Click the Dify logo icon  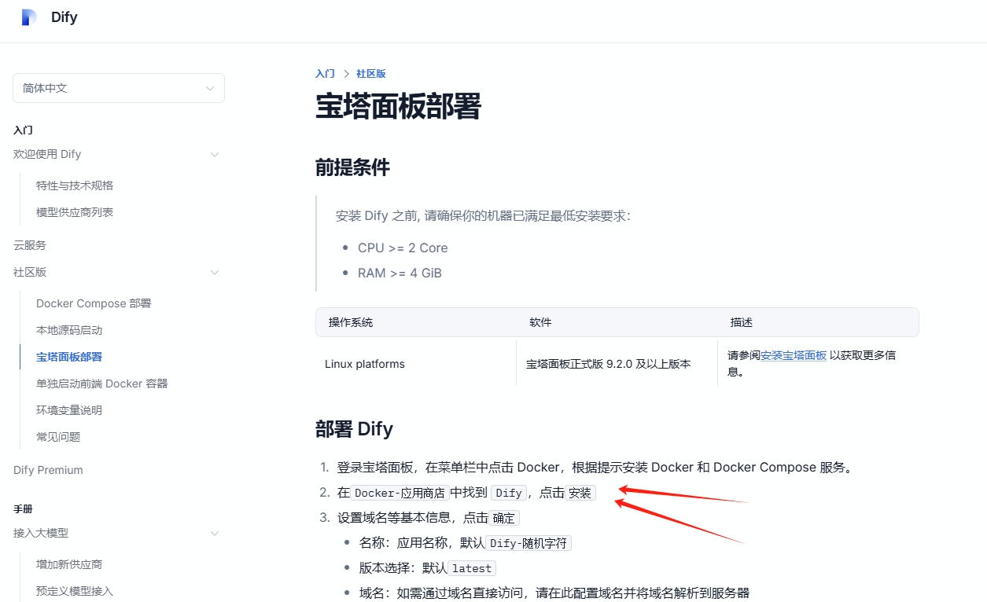[x=29, y=17]
